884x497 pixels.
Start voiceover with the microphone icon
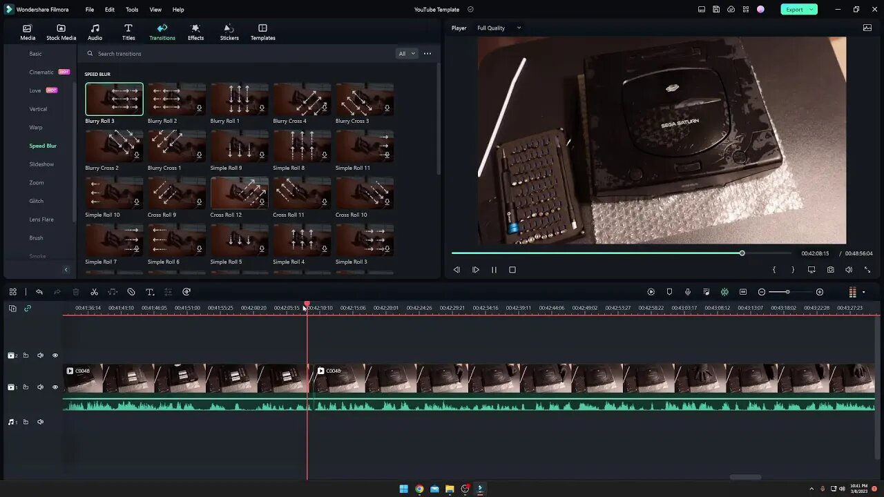pyautogui.click(x=687, y=292)
